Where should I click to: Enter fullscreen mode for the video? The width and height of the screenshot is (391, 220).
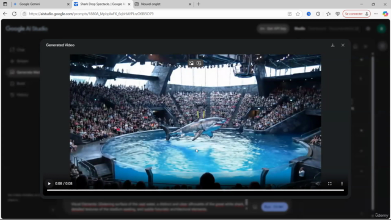click(x=330, y=183)
